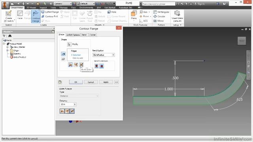Select the second Bend Extension option
Image resolution: width=253 pixels, height=142 pixels.
click(102, 66)
